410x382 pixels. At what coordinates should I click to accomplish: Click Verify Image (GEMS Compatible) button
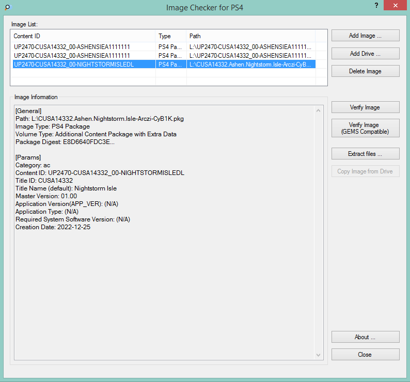click(x=365, y=128)
